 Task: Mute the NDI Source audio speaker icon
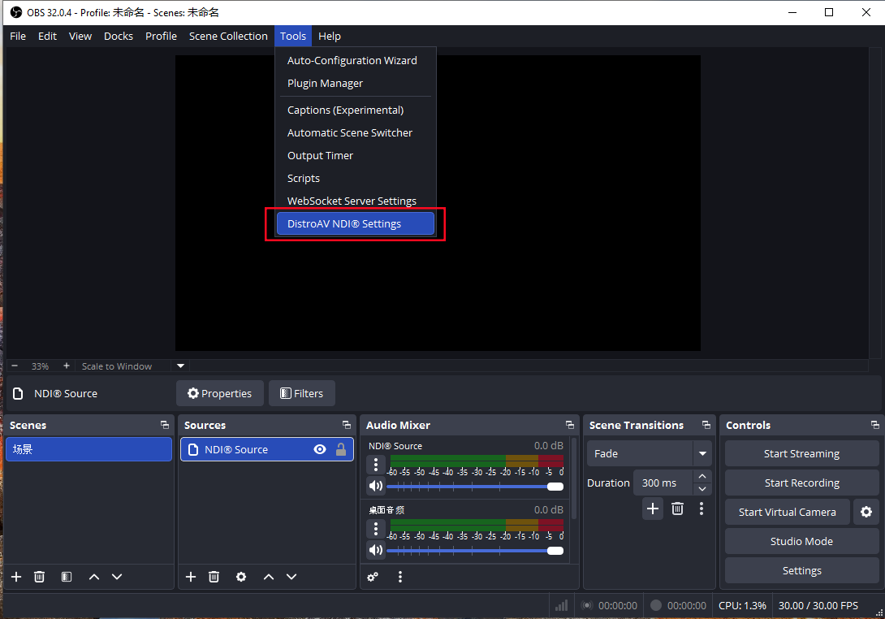tap(375, 486)
